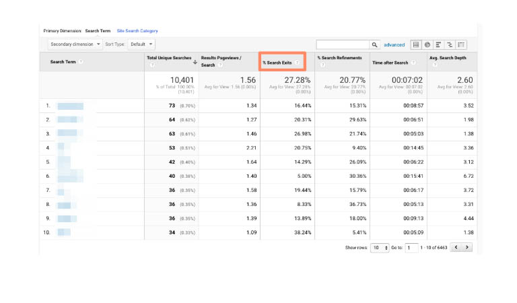Select the 5.00% search exits cell
This screenshot has width=517, height=303.
coord(304,176)
